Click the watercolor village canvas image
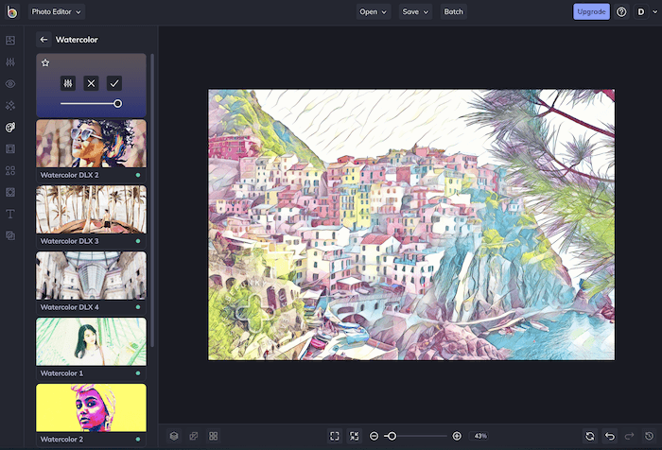Screen dimensions: 662x450 (411, 225)
